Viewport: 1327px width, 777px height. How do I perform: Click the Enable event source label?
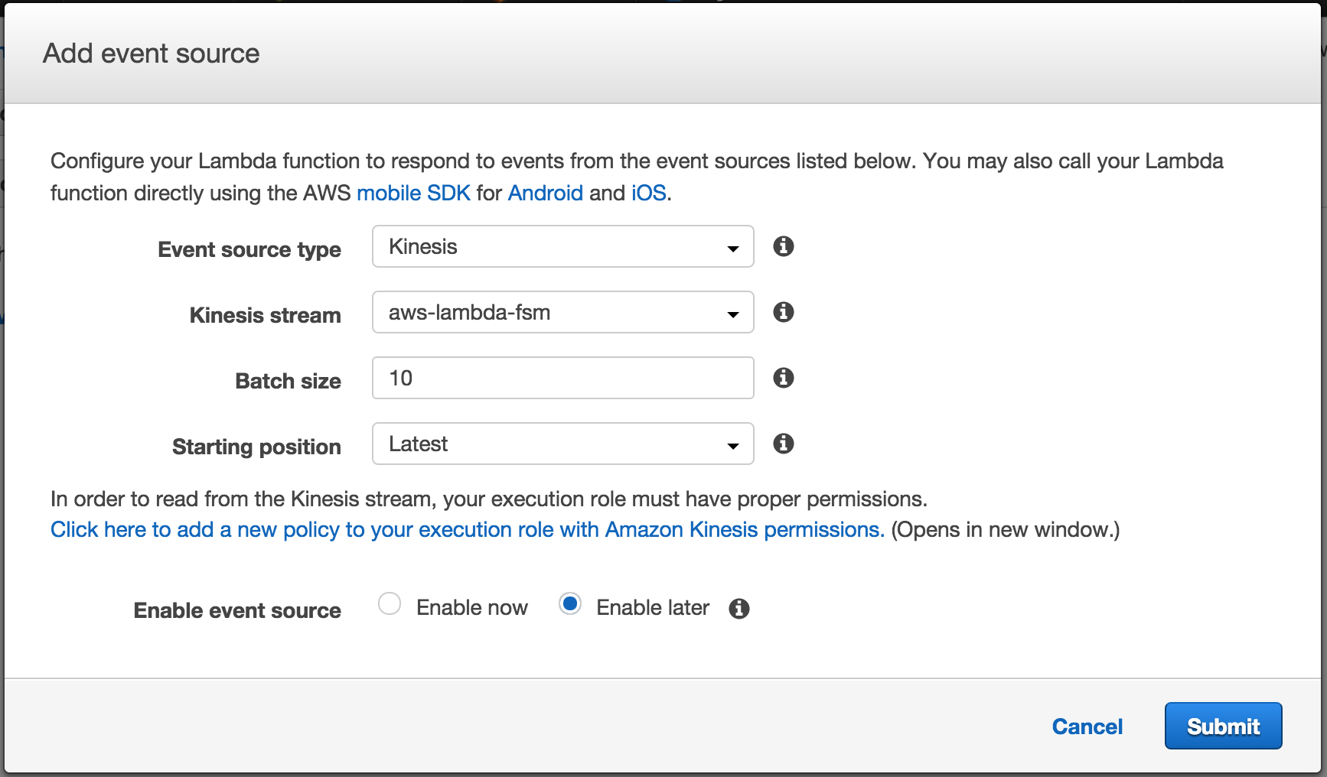click(x=237, y=610)
